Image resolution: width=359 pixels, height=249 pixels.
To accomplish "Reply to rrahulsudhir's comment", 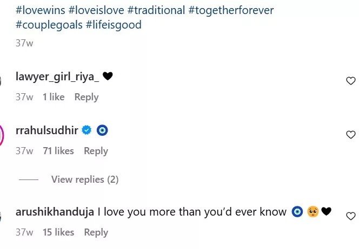I will tap(96, 151).
